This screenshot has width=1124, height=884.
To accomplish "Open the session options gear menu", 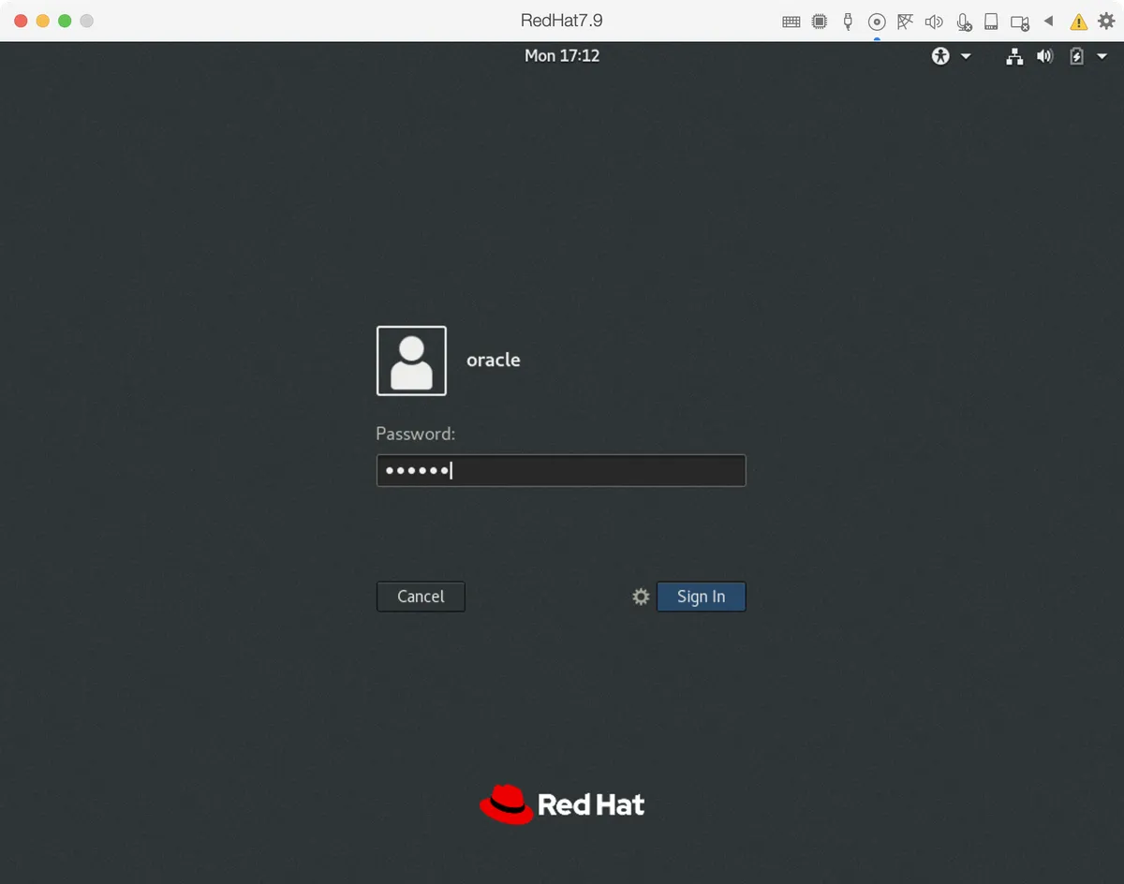I will point(641,597).
